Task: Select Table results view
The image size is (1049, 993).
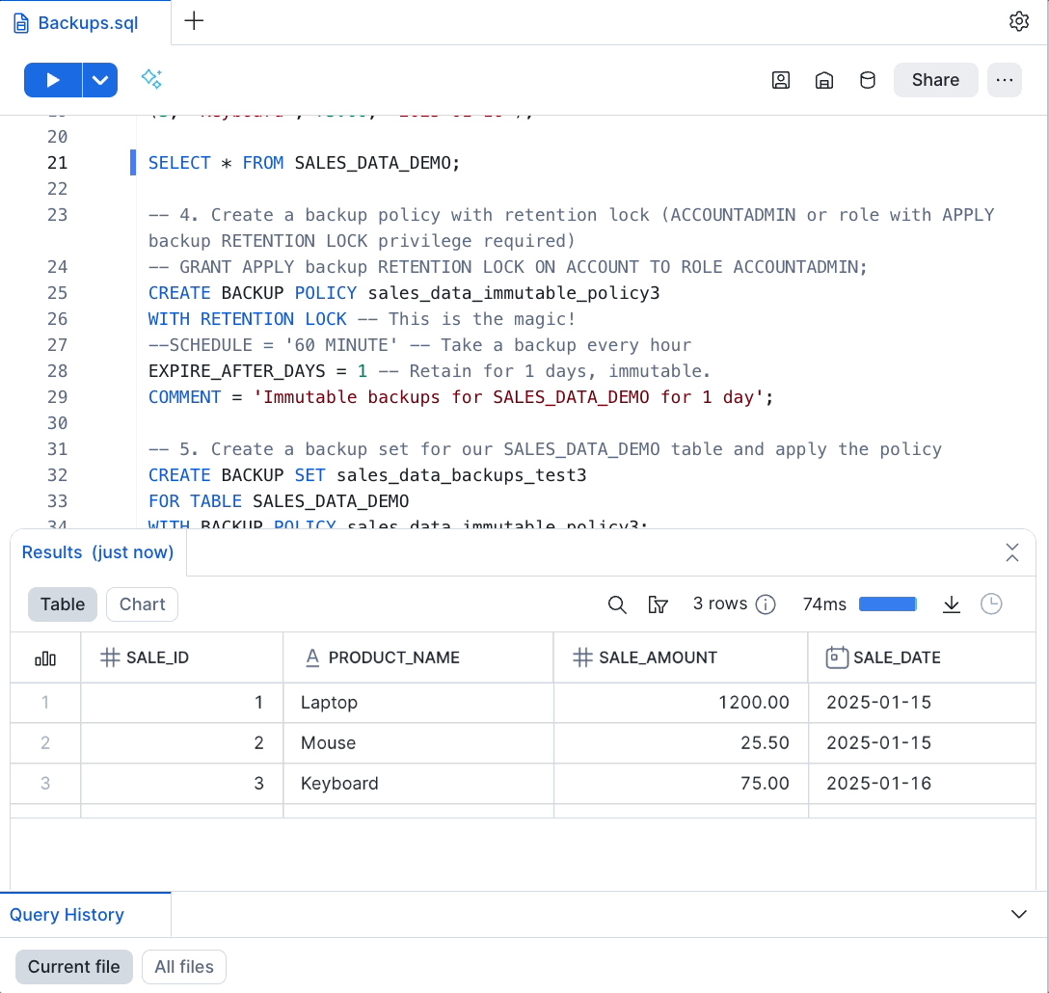Action: pos(63,604)
